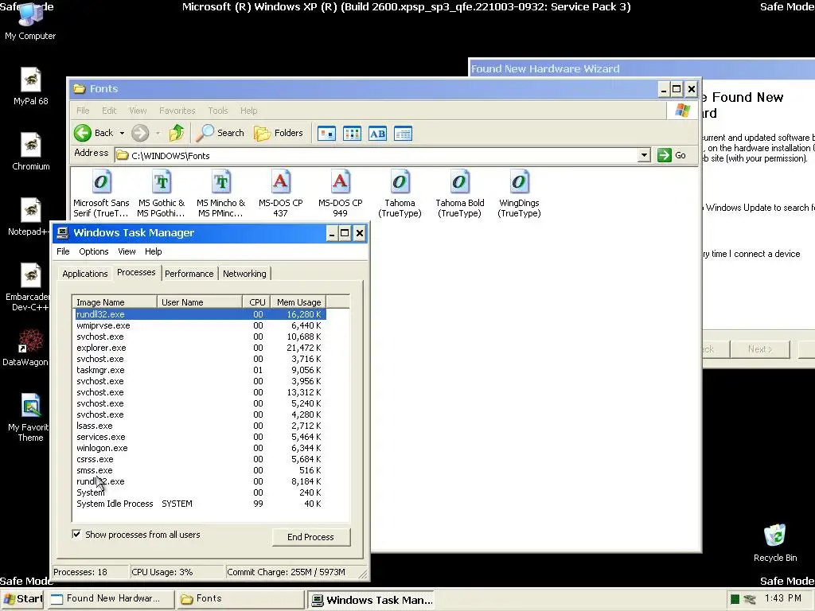The height and width of the screenshot is (611, 815).
Task: Select the MS-DOS CP 949 font
Action: point(341,193)
